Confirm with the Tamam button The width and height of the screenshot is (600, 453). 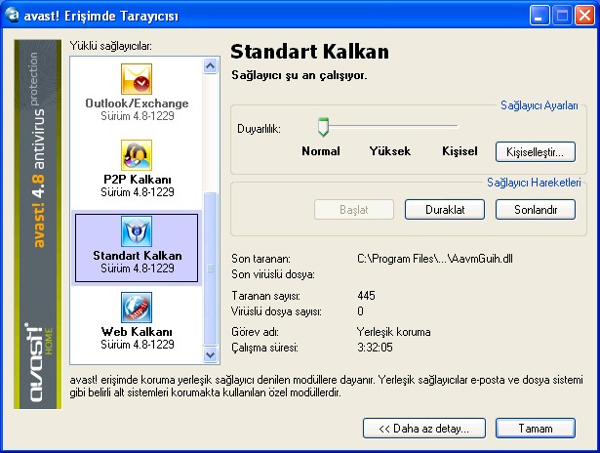[535, 429]
